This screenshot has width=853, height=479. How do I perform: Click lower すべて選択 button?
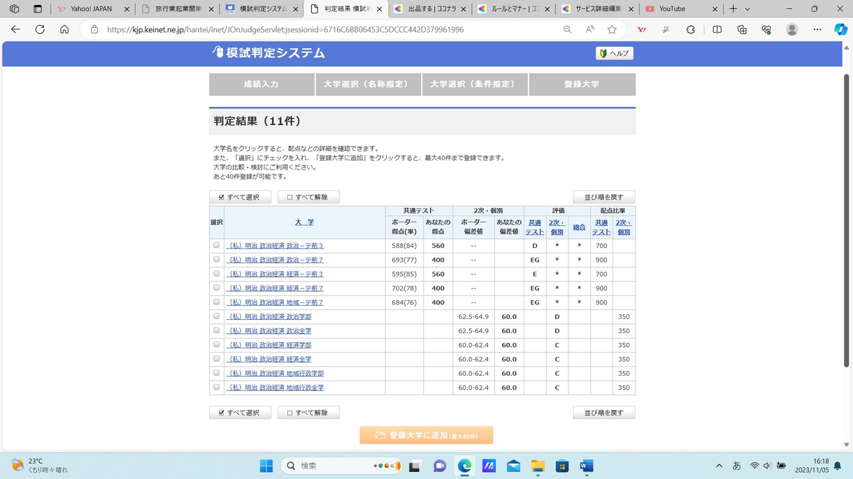point(240,413)
